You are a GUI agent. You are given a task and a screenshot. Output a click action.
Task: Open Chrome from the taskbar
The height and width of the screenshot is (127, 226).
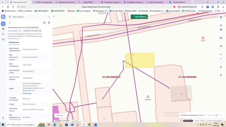[89, 125]
